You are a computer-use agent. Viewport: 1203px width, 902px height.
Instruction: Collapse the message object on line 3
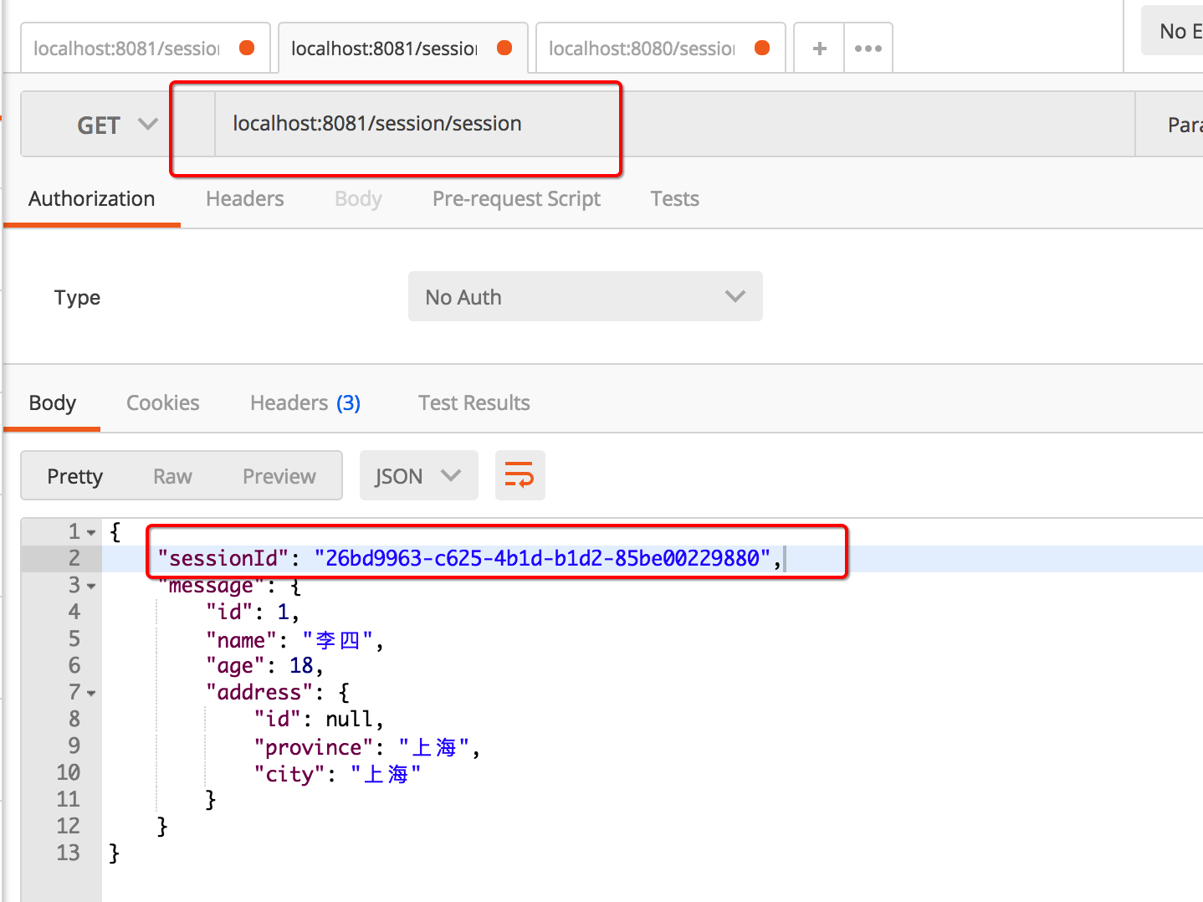(92, 587)
